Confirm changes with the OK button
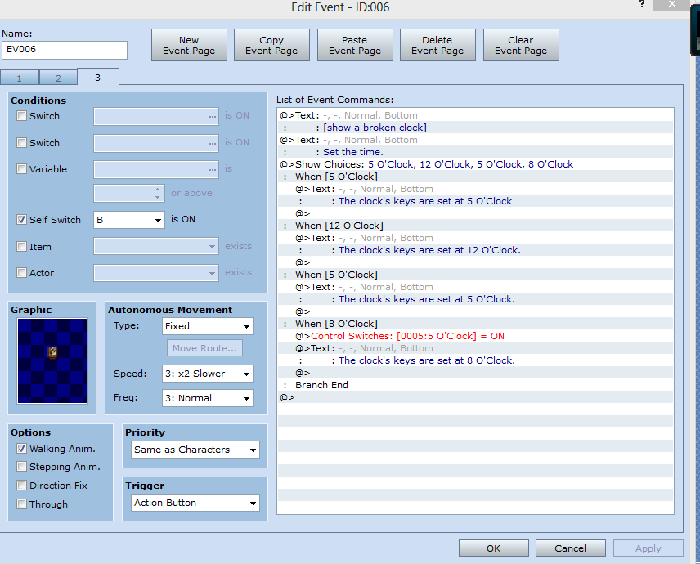Screen dimensions: 700x564 click(x=494, y=548)
